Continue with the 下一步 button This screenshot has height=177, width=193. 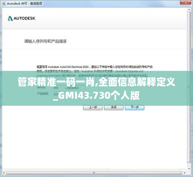click(135, 107)
